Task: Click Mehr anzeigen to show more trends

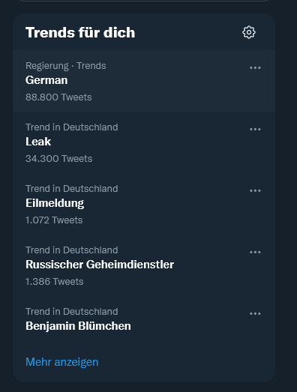Action: point(62,362)
